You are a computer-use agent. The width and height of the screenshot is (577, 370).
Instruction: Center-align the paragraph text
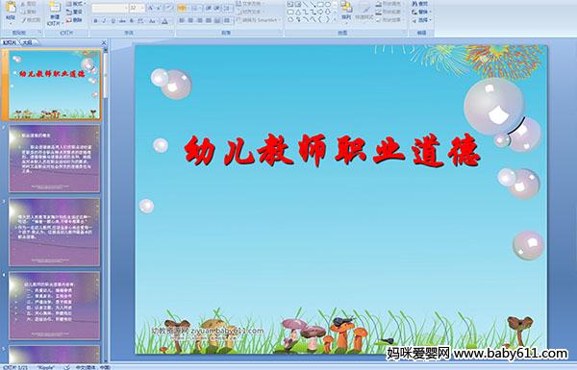[190, 20]
